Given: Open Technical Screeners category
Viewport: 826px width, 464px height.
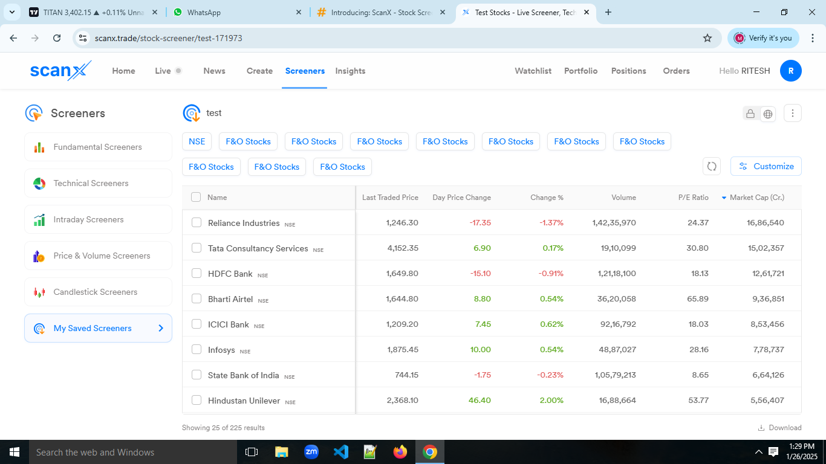Looking at the screenshot, I should pyautogui.click(x=98, y=183).
